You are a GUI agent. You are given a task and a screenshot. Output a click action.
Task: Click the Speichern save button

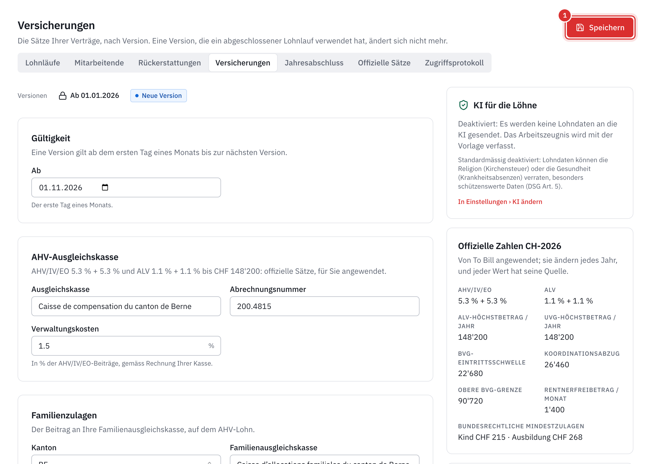click(600, 27)
